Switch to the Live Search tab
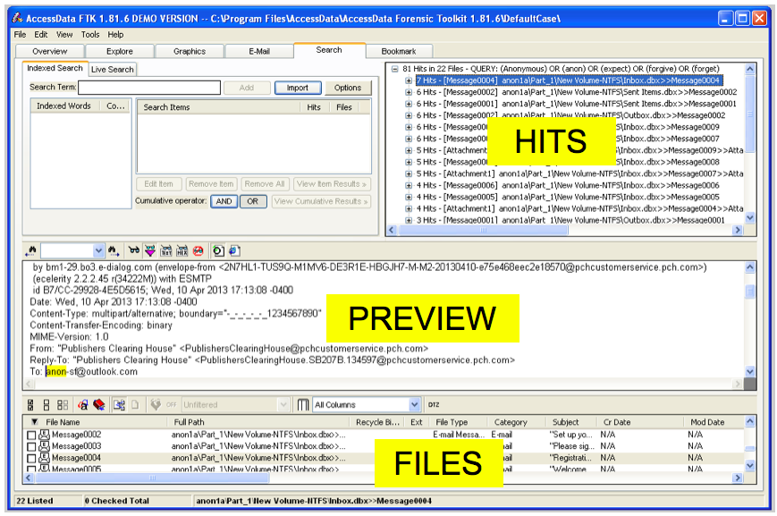Image resolution: width=777 pixels, height=516 pixels. click(x=113, y=70)
